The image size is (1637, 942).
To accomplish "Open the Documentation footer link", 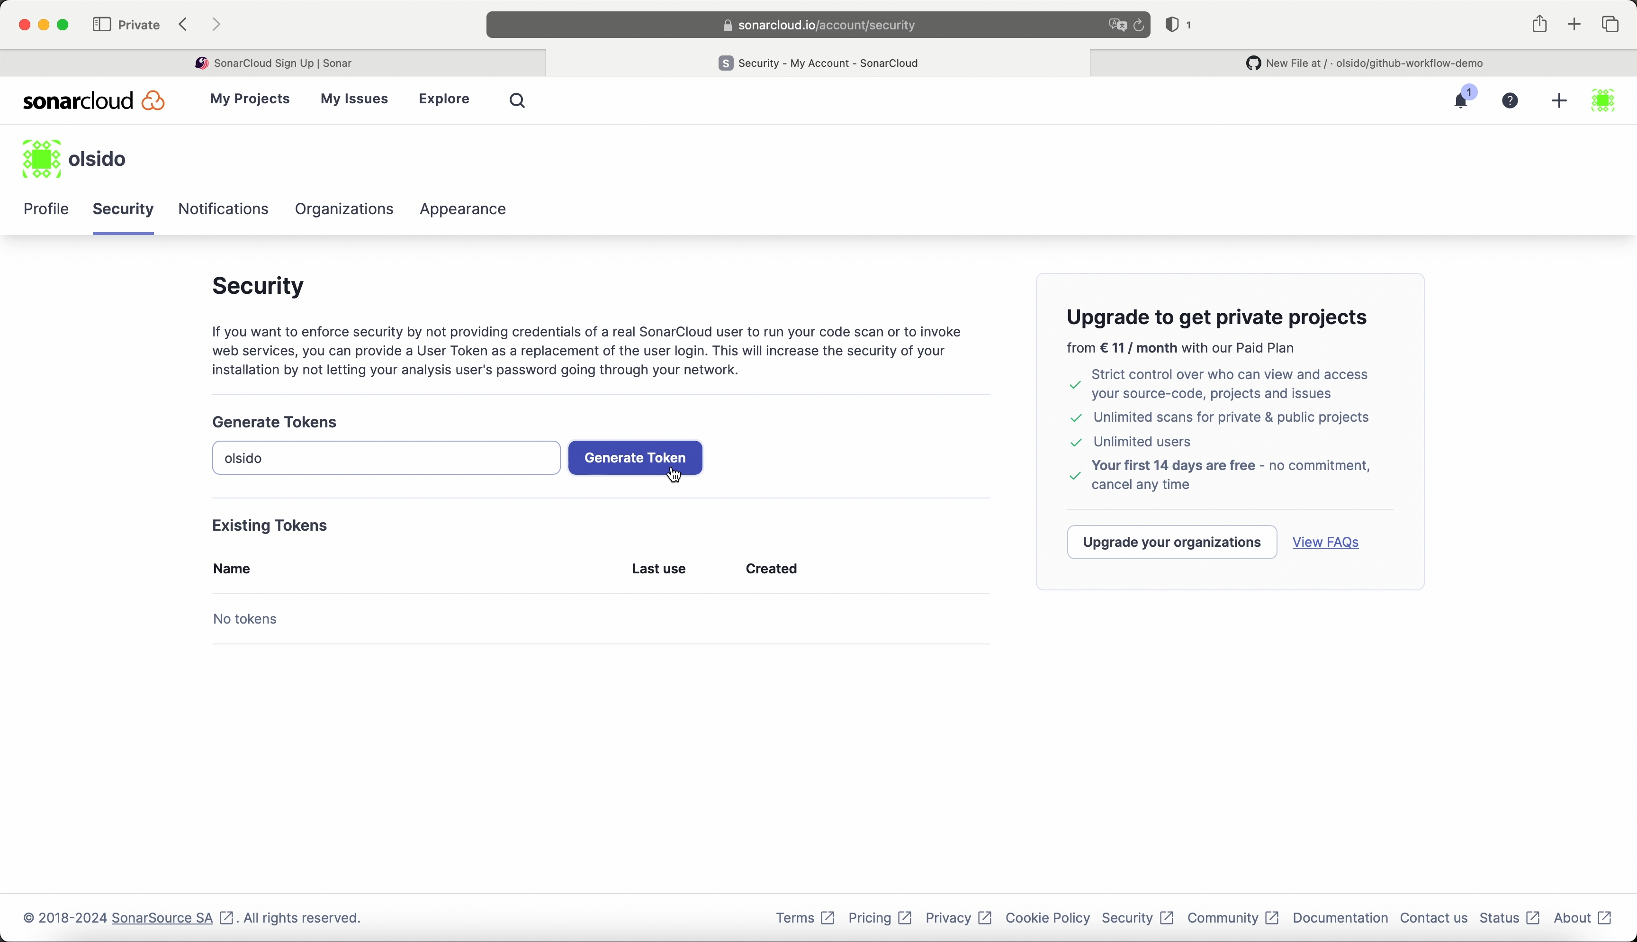I will tap(1340, 918).
